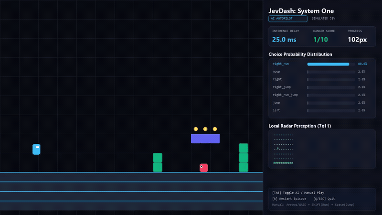Click the blue player character
The image size is (382, 215).
[36, 149]
